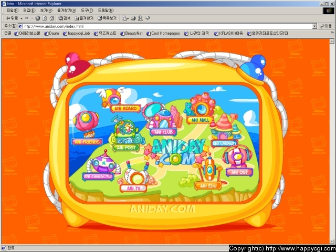
Task: Click the winged ANI BOARD flying building
Action: tap(111, 97)
